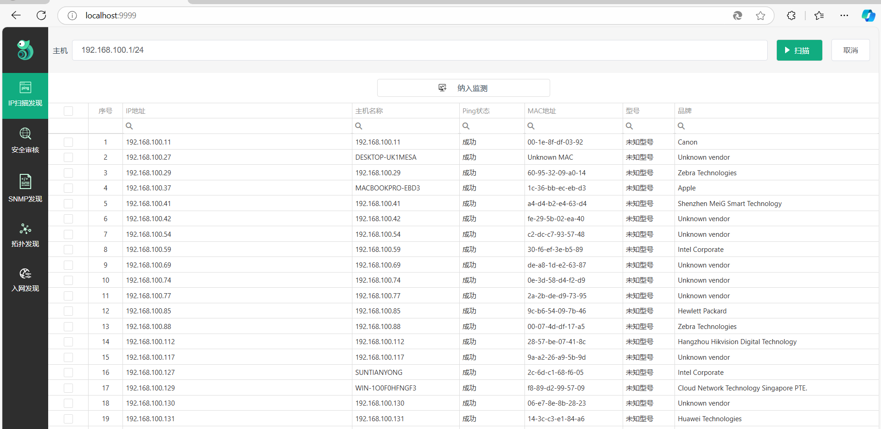Check the row for MACBOOKPRO-EBD3
Screen dimensions: 881x429
coord(68,188)
